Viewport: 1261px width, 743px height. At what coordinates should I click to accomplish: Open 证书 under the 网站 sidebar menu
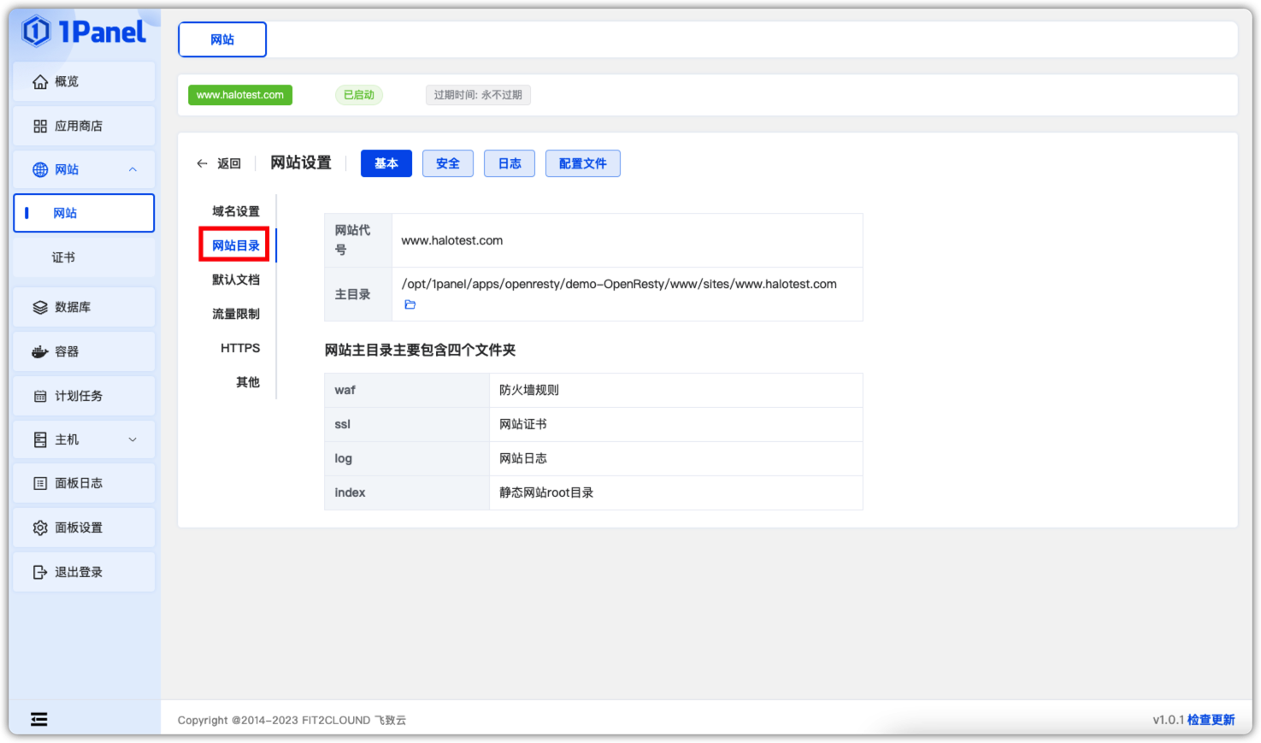point(63,257)
